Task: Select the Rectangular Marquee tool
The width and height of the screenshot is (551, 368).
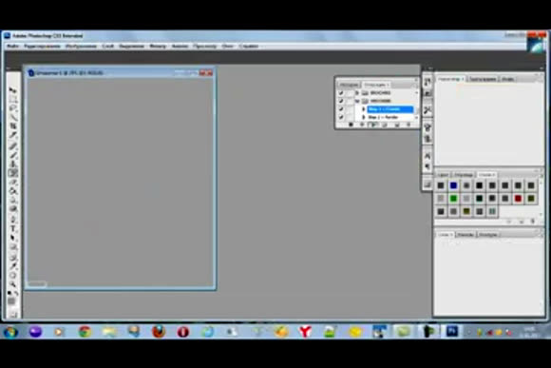Action: [x=13, y=99]
